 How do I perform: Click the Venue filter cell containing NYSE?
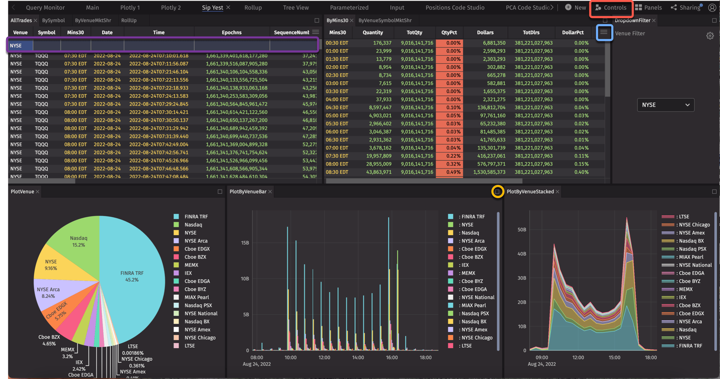[x=20, y=46]
